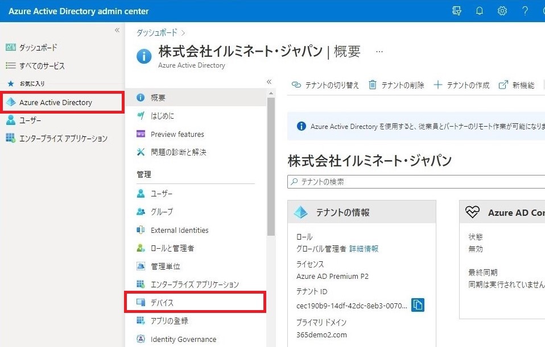This screenshot has height=347, width=545.
Task: Click the 365demo2.com primary domain text
Action: pyautogui.click(x=321, y=335)
